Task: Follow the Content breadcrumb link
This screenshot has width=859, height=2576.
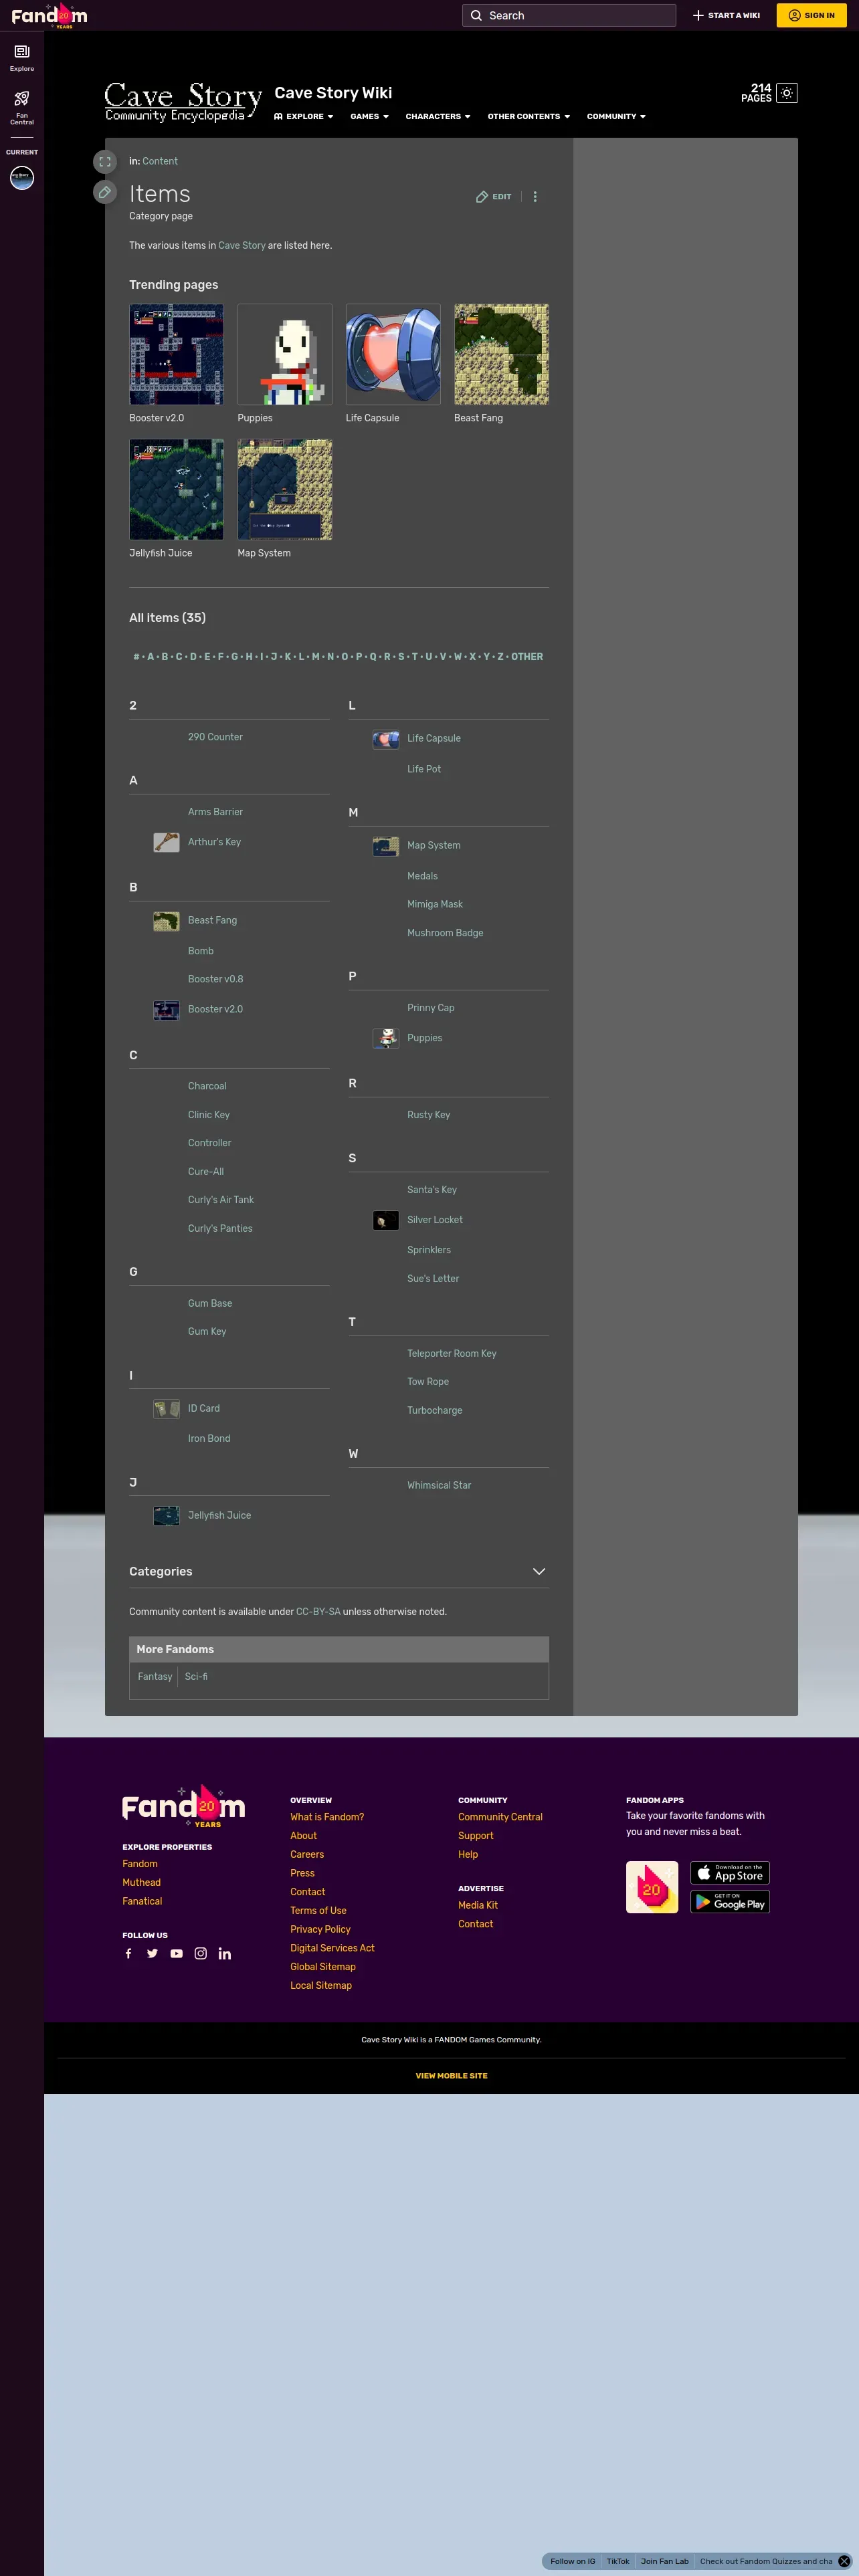Action: click(160, 161)
